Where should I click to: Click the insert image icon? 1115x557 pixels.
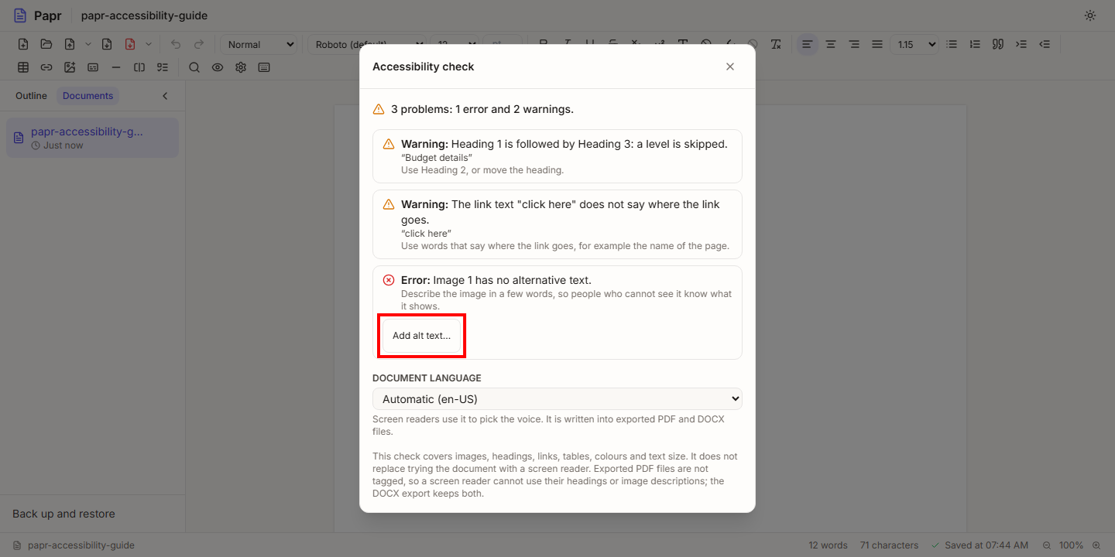70,67
